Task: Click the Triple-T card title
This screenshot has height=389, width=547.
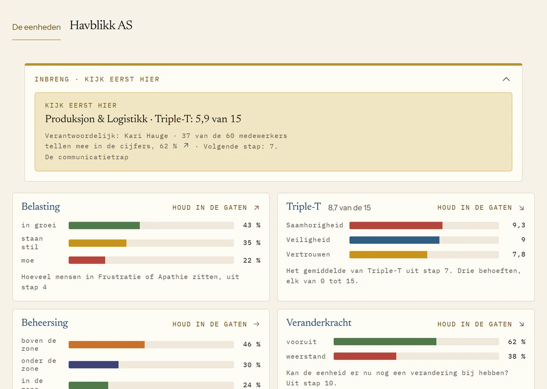Action: (304, 207)
